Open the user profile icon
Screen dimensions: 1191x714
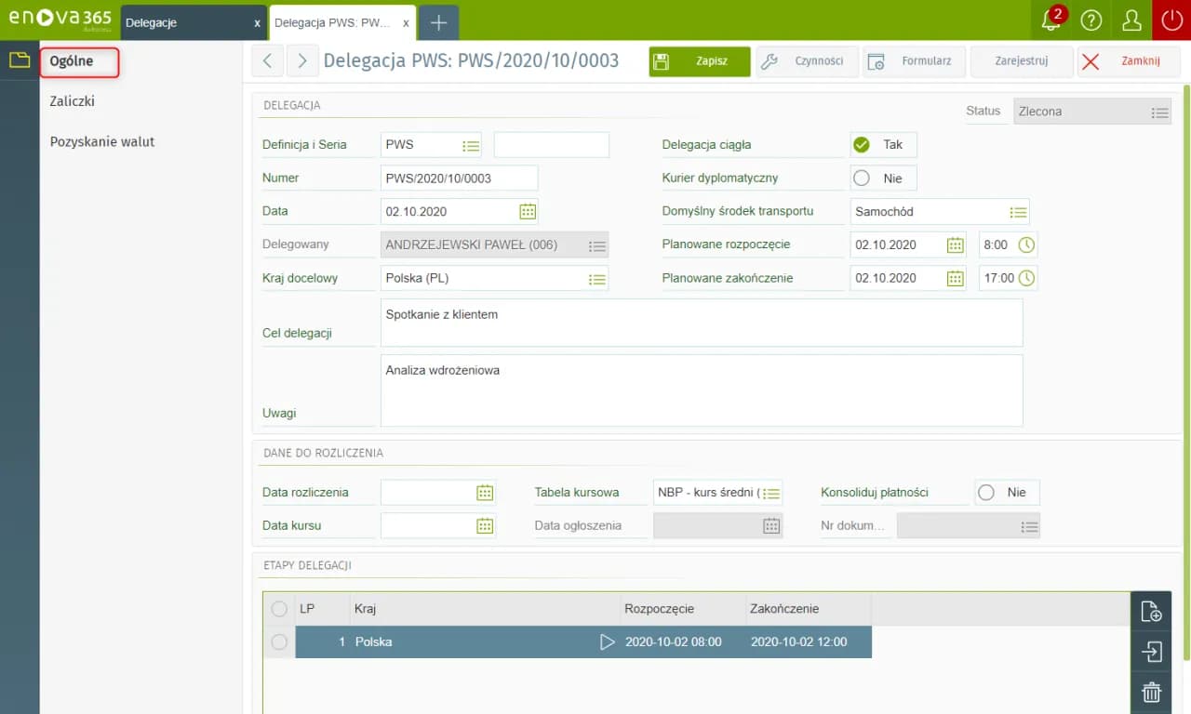pyautogui.click(x=1131, y=20)
